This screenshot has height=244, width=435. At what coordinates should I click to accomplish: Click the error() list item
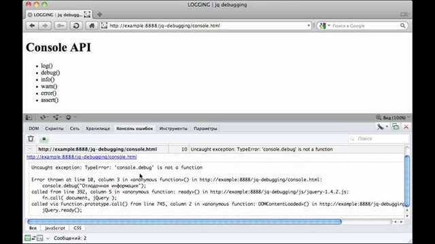(x=49, y=94)
